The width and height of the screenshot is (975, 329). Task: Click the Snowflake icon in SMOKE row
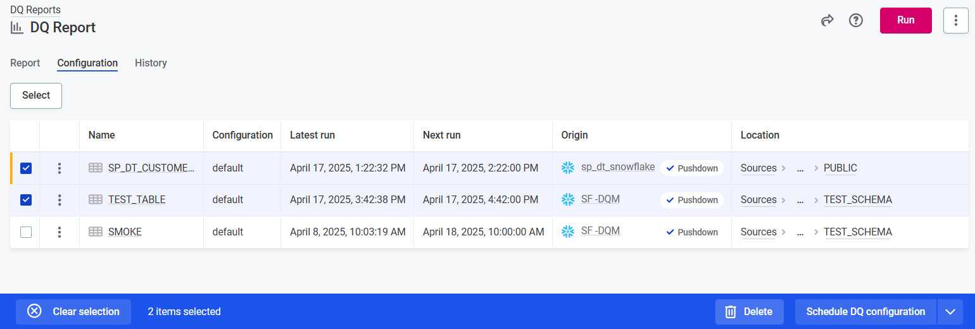pyautogui.click(x=568, y=232)
